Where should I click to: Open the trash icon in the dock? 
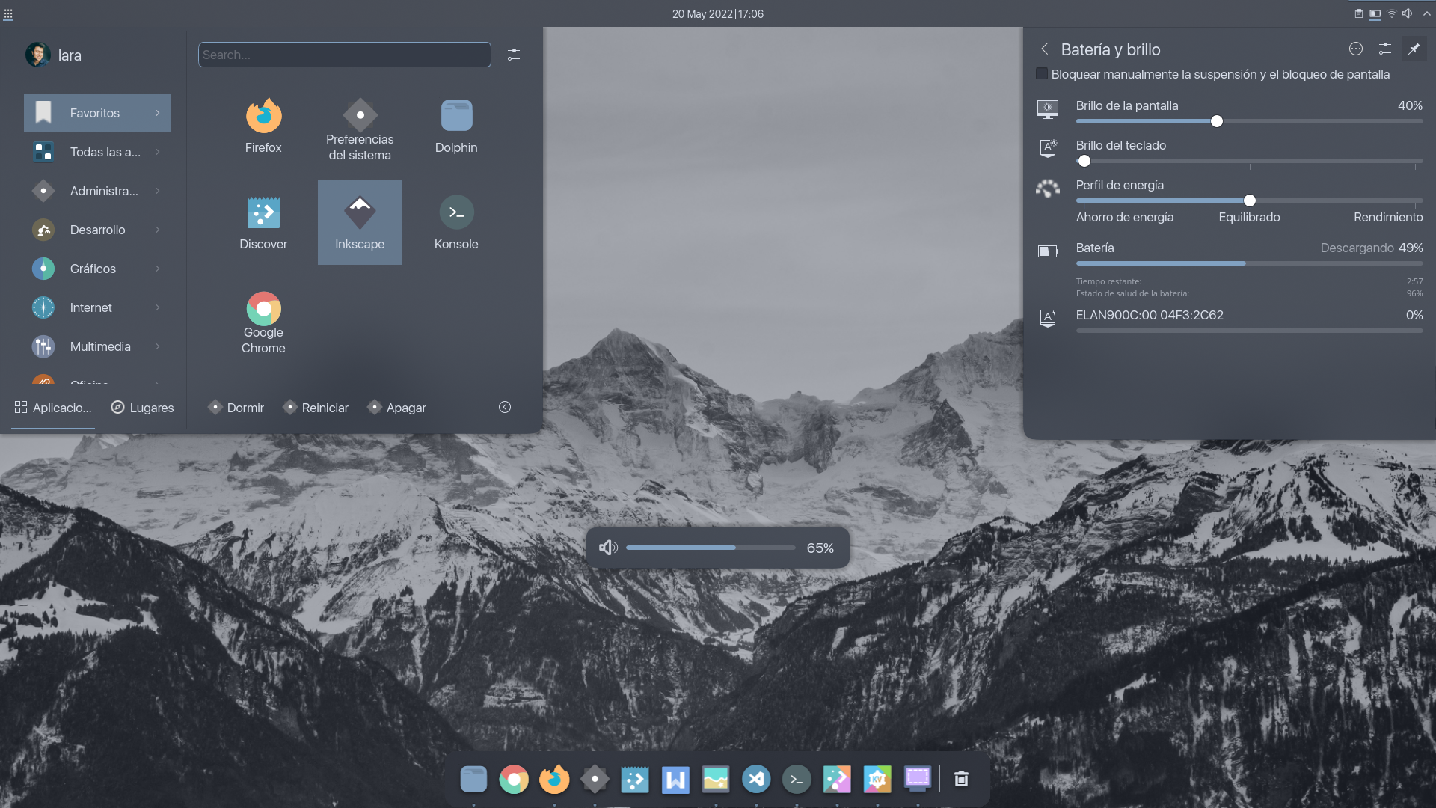point(961,780)
